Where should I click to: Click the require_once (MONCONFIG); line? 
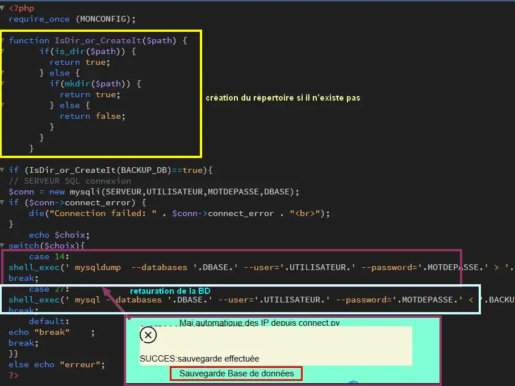tap(72, 19)
